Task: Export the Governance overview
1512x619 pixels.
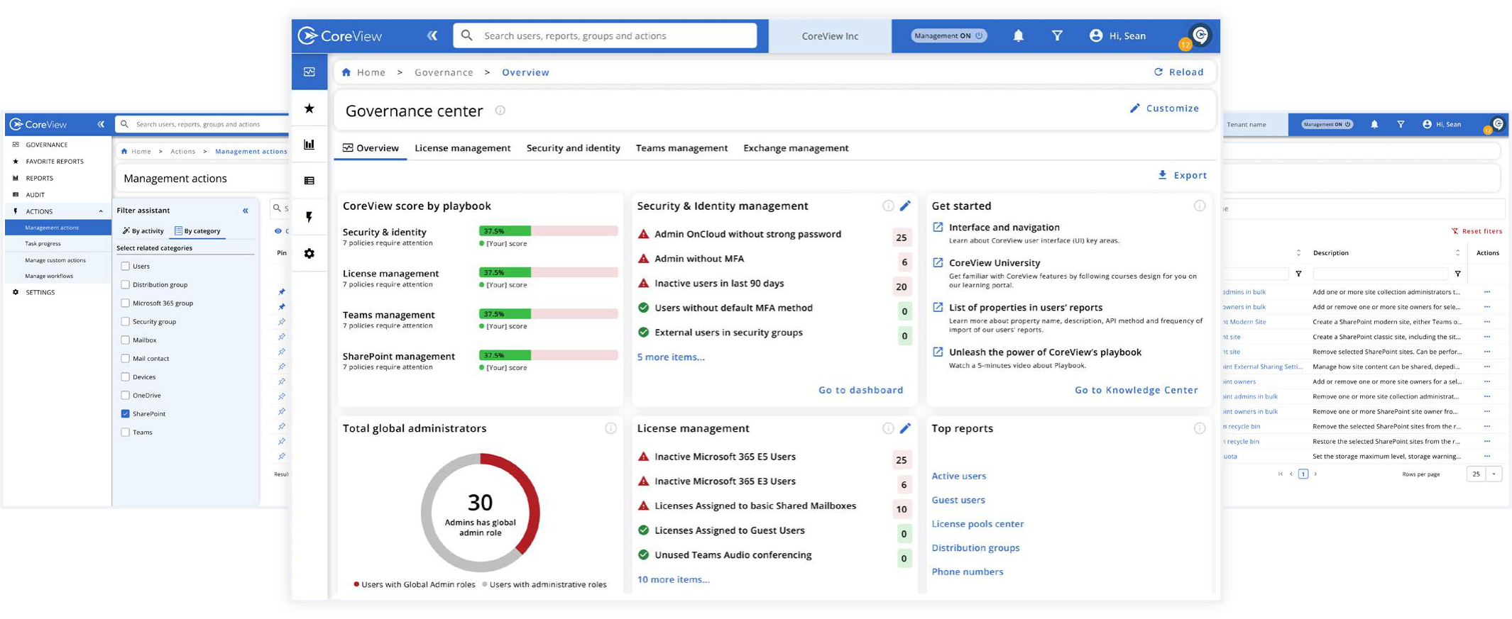Action: 1182,175
